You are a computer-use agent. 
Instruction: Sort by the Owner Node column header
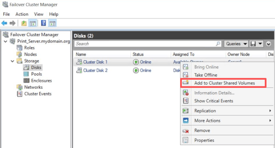(238, 54)
